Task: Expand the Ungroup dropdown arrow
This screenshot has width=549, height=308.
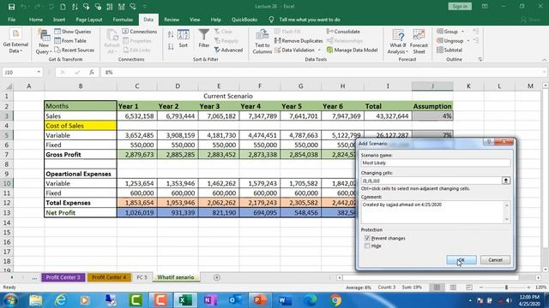Action: [x=468, y=41]
